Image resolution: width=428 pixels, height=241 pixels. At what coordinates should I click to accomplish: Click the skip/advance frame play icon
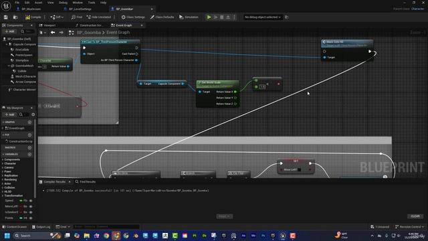tap(215, 17)
